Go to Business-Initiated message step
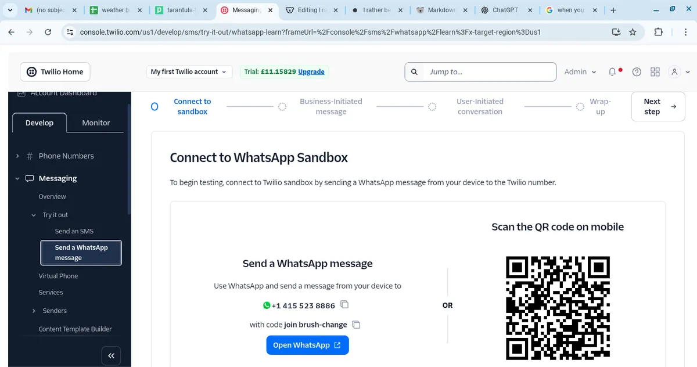The image size is (697, 367). pyautogui.click(x=330, y=106)
